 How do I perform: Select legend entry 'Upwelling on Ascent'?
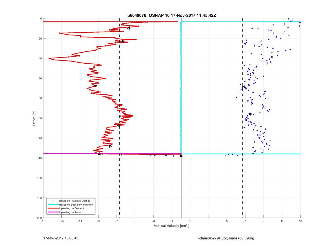point(71,212)
